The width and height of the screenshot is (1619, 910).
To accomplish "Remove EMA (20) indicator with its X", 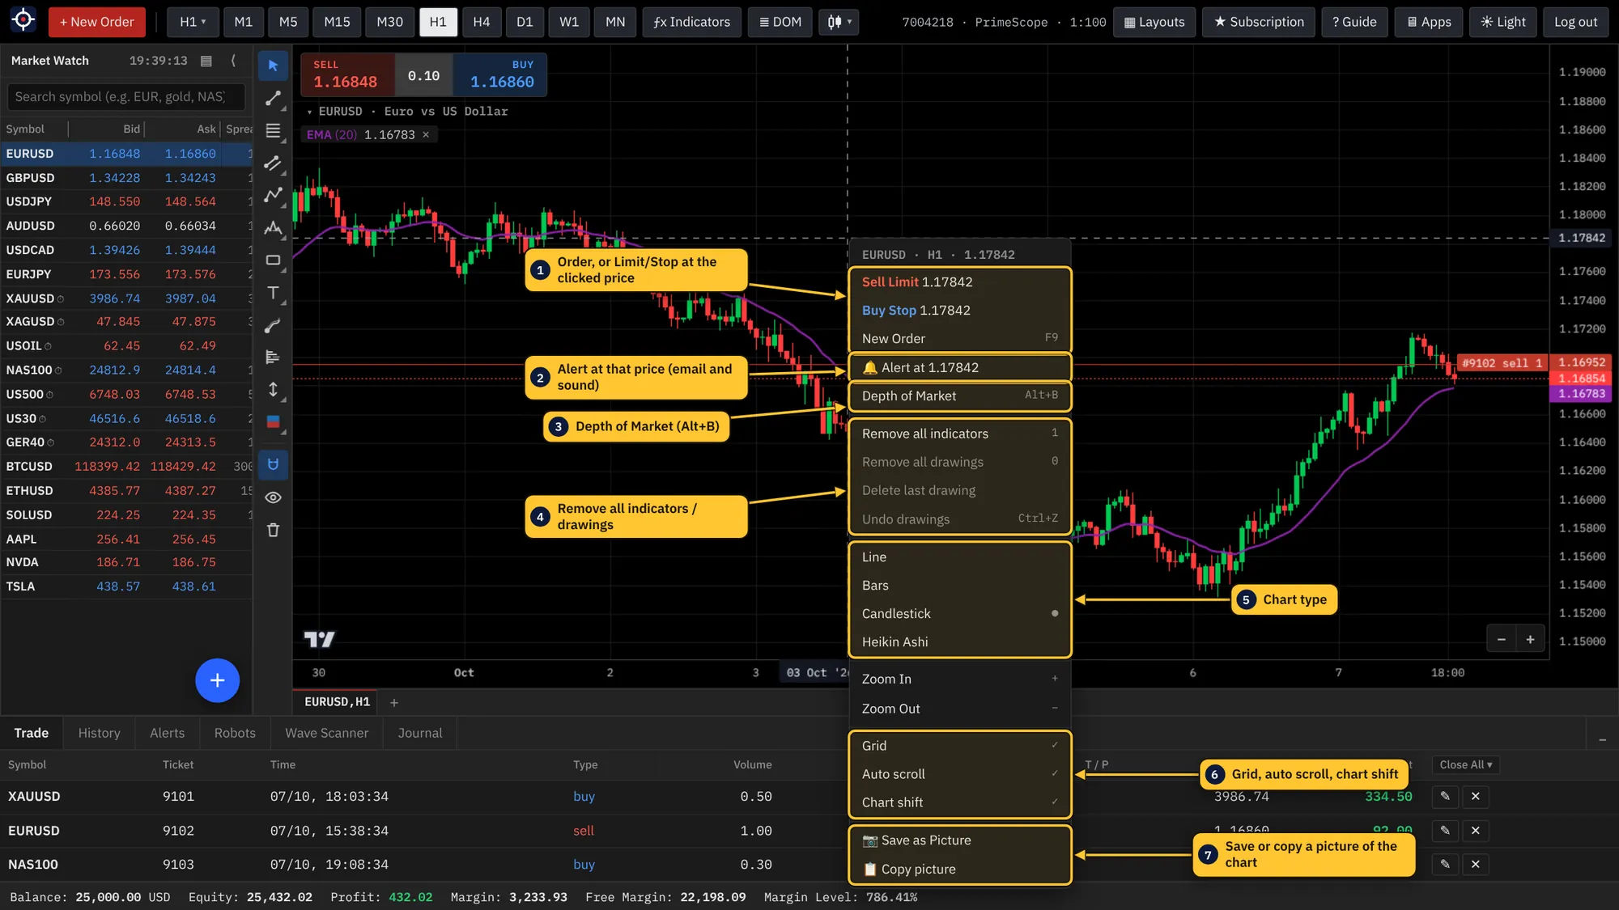I will (x=426, y=135).
